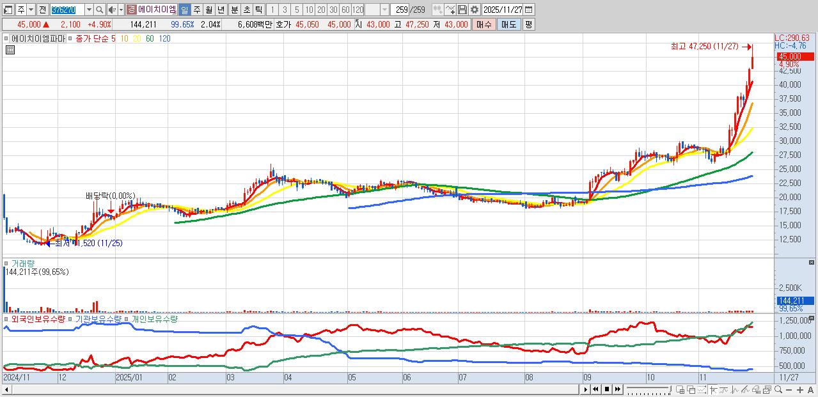818x397 pixels.
Task: Click the 에이치이엠파마 chart title label
Action: coord(37,38)
